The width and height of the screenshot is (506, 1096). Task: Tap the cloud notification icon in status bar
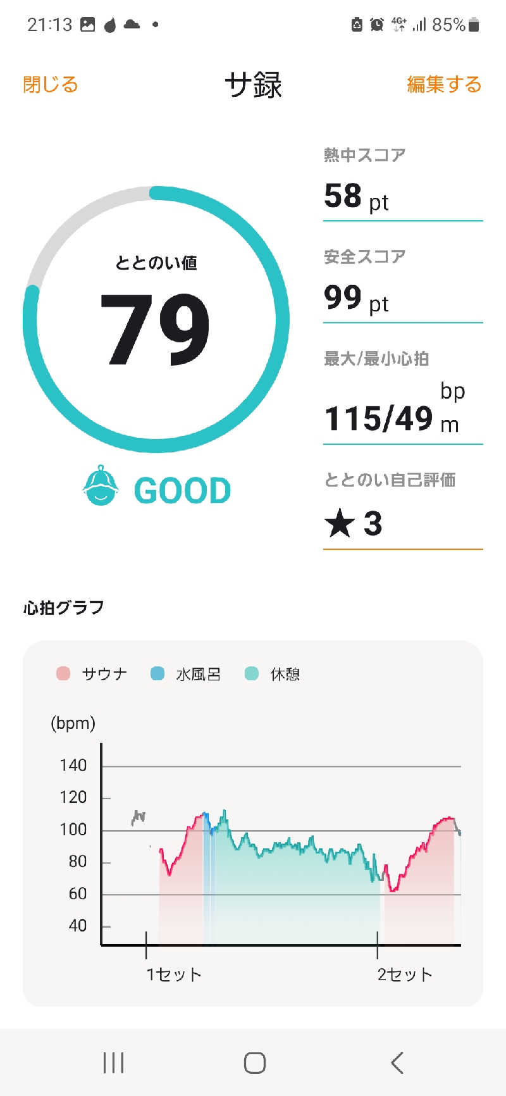tap(132, 25)
